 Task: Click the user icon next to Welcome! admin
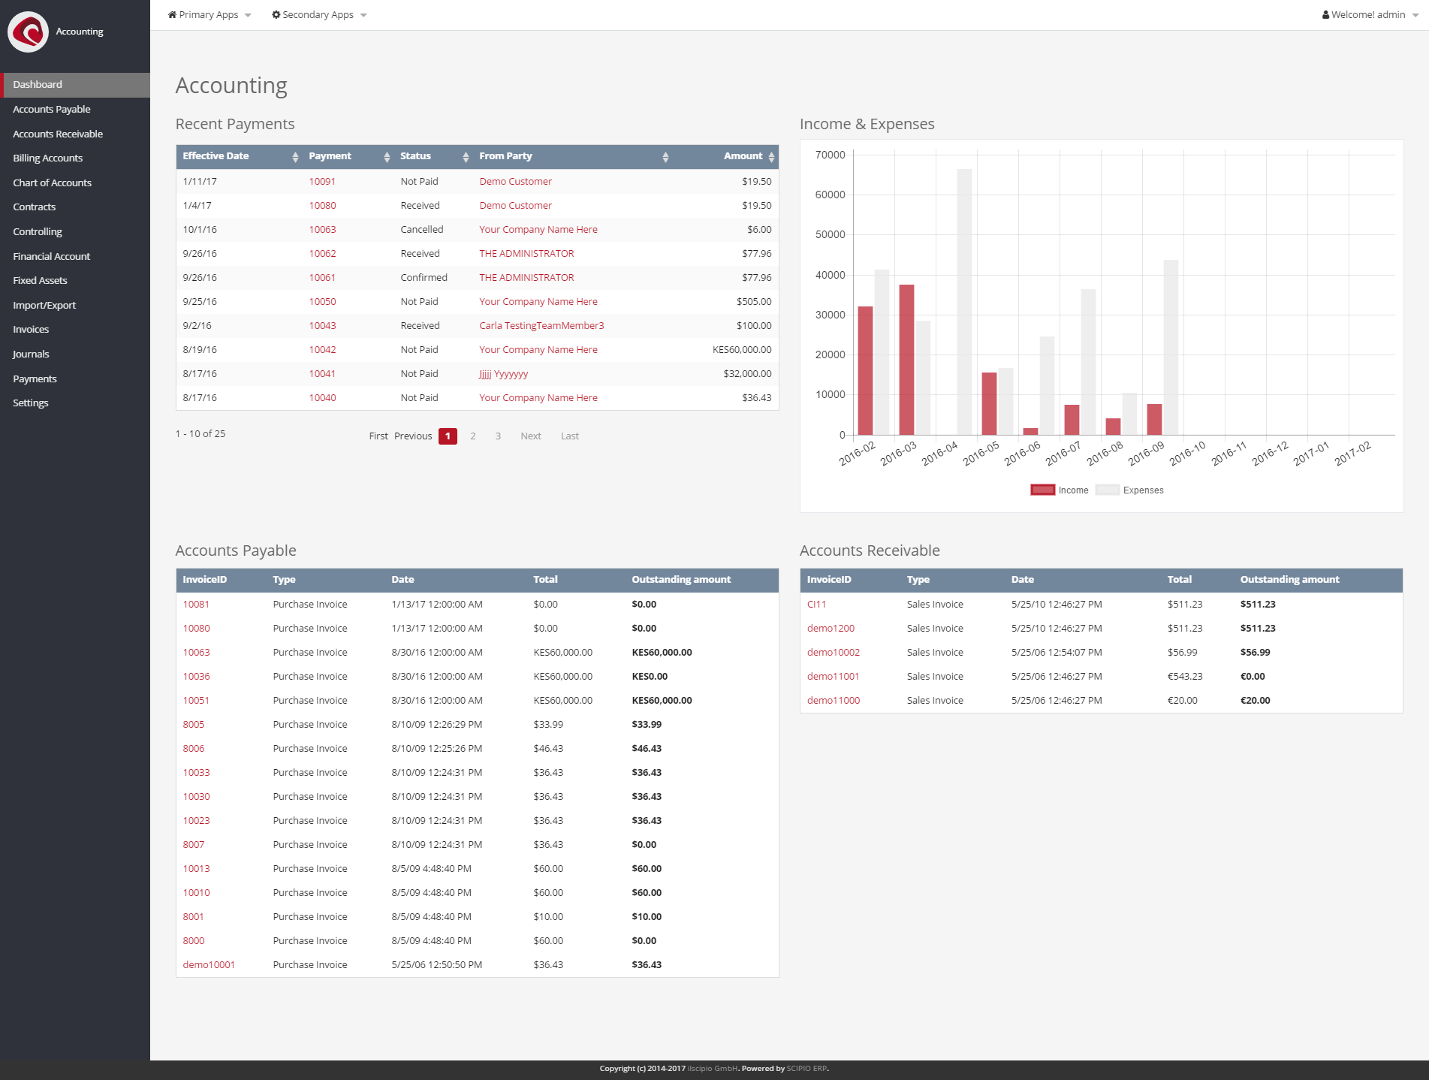[1325, 14]
